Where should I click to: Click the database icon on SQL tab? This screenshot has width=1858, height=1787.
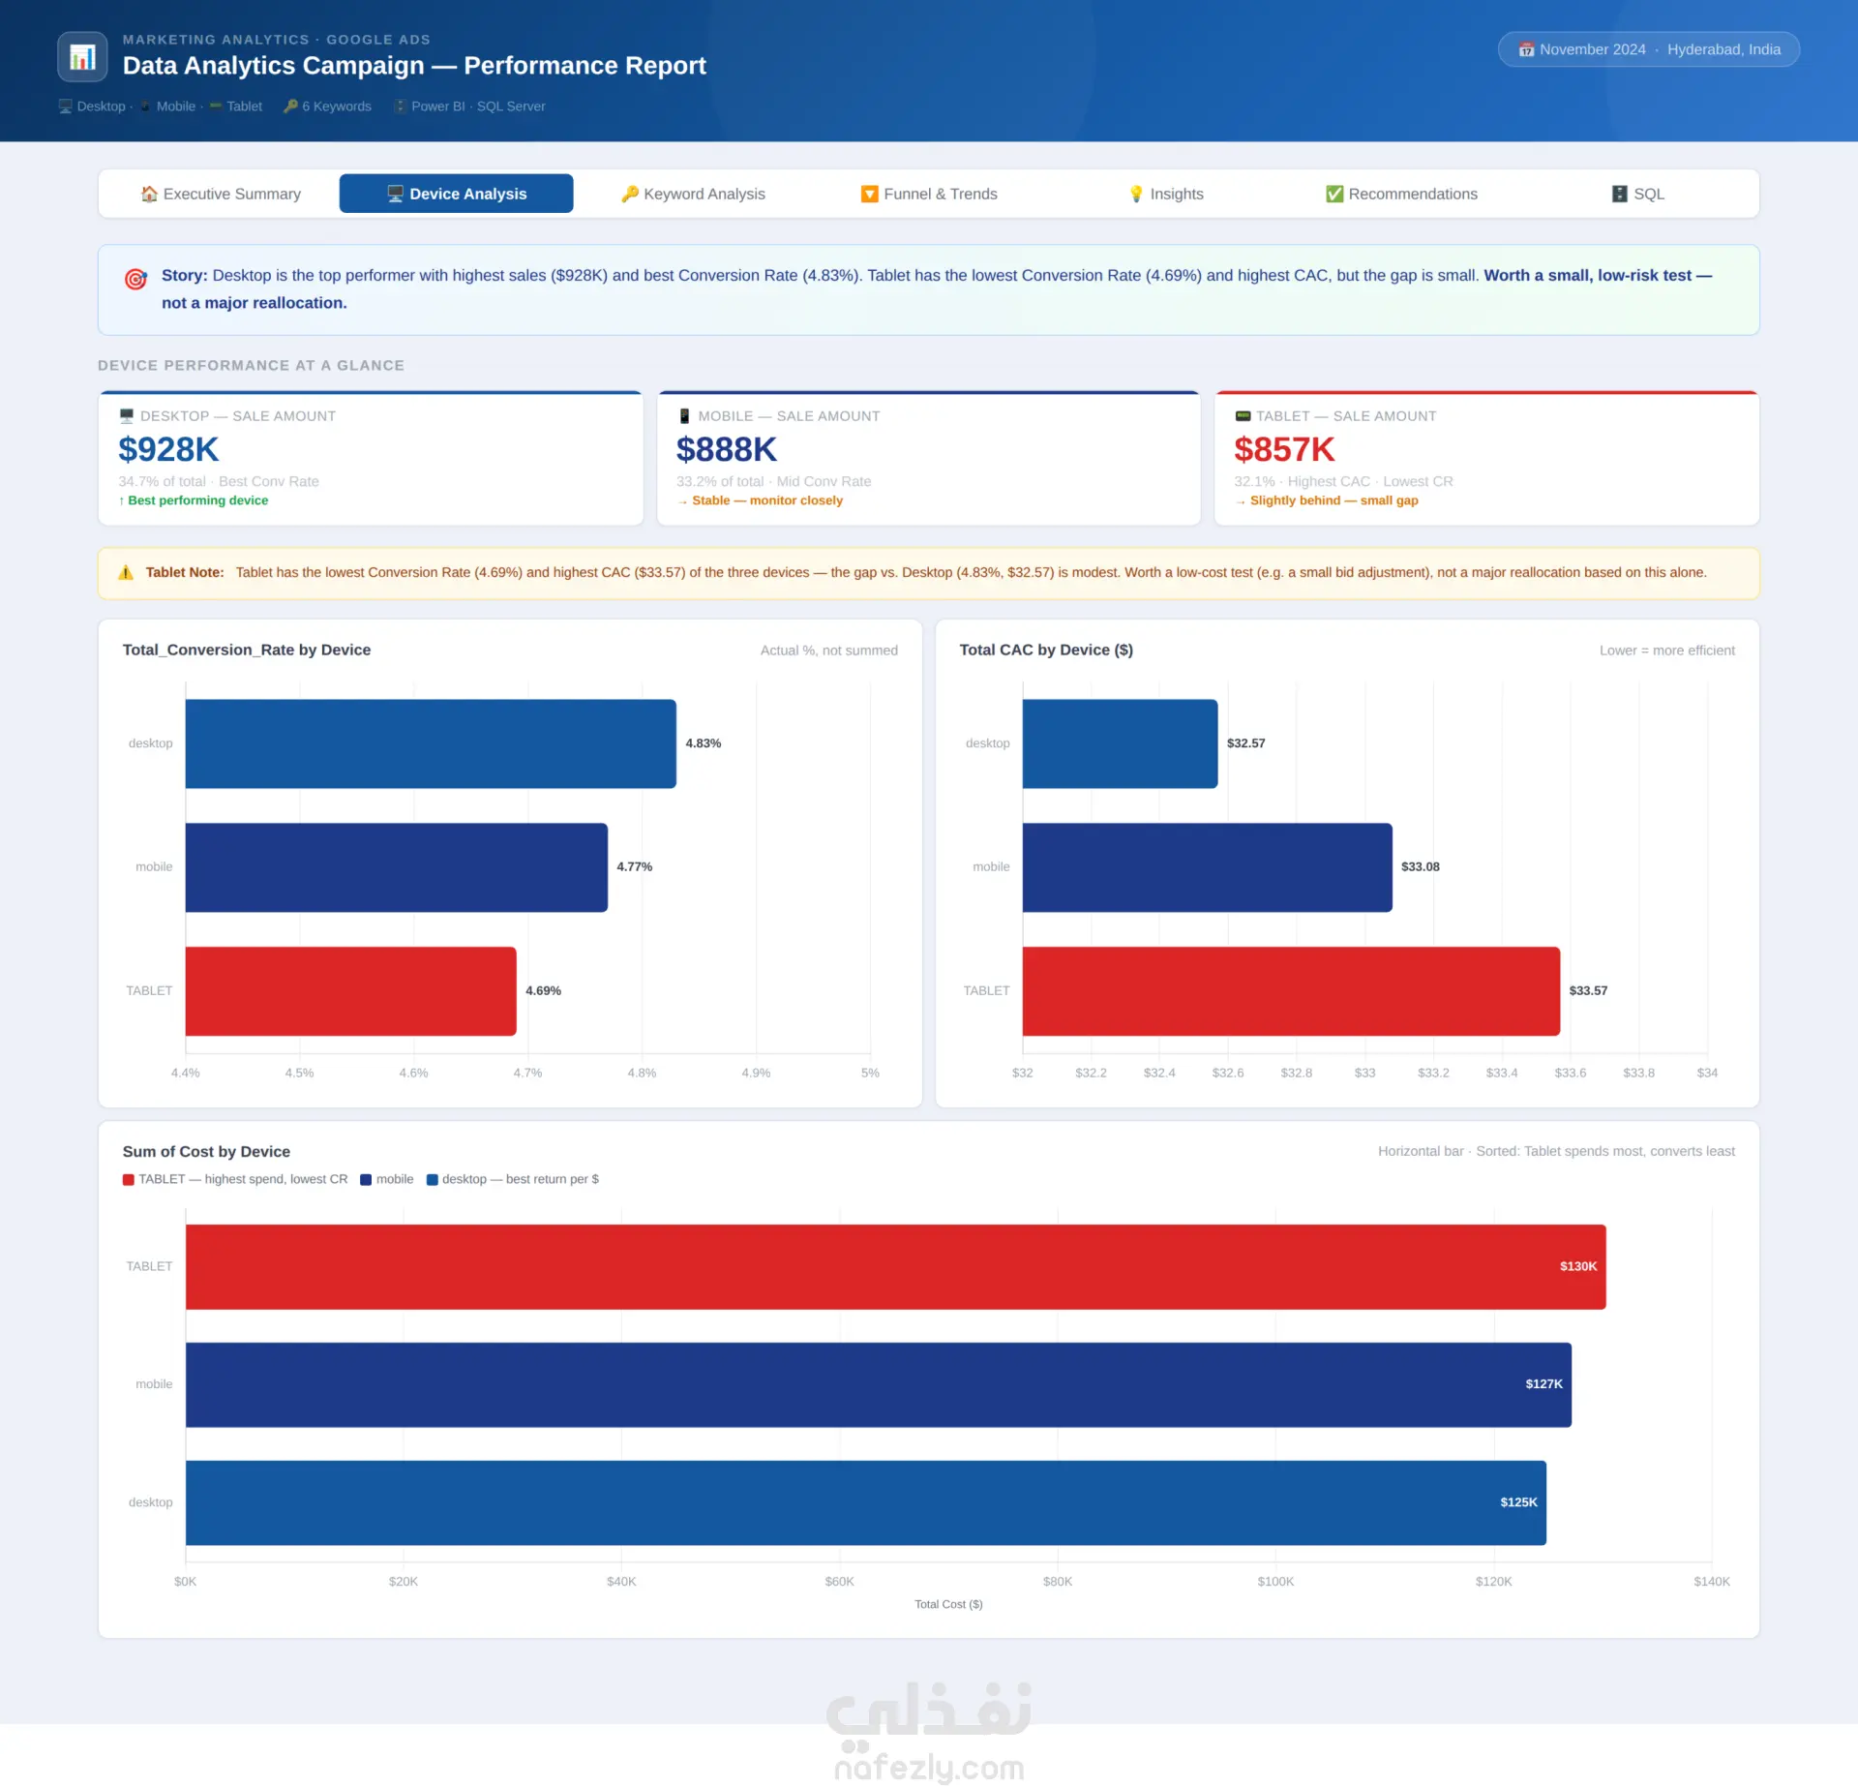(1619, 194)
